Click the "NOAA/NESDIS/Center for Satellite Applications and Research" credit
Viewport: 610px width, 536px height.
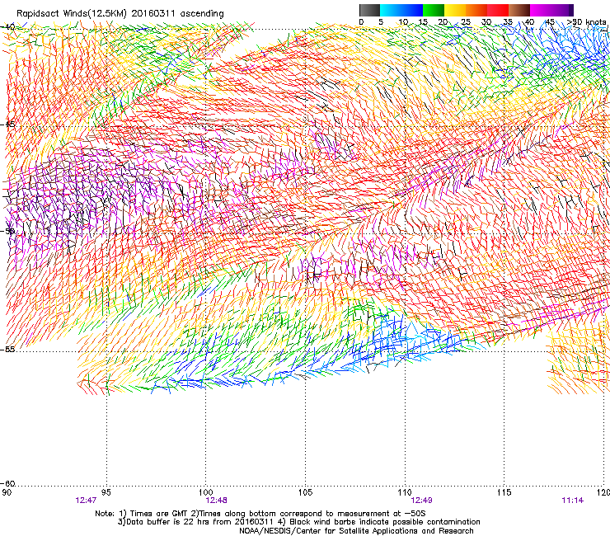pyautogui.click(x=356, y=531)
